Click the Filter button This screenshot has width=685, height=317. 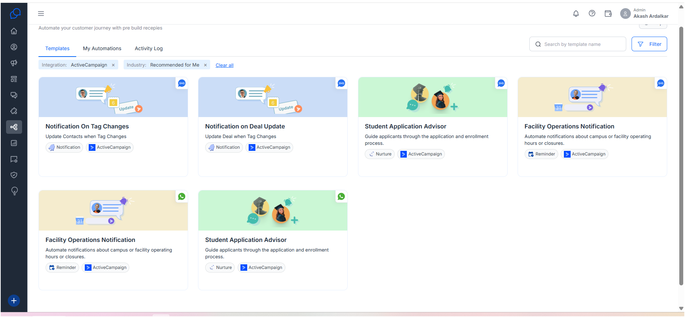pyautogui.click(x=649, y=44)
